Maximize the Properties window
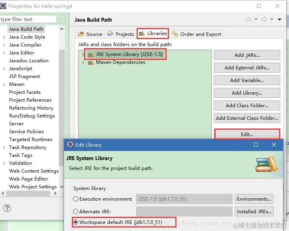Image resolution: width=289 pixels, height=231 pixels. point(259,6)
